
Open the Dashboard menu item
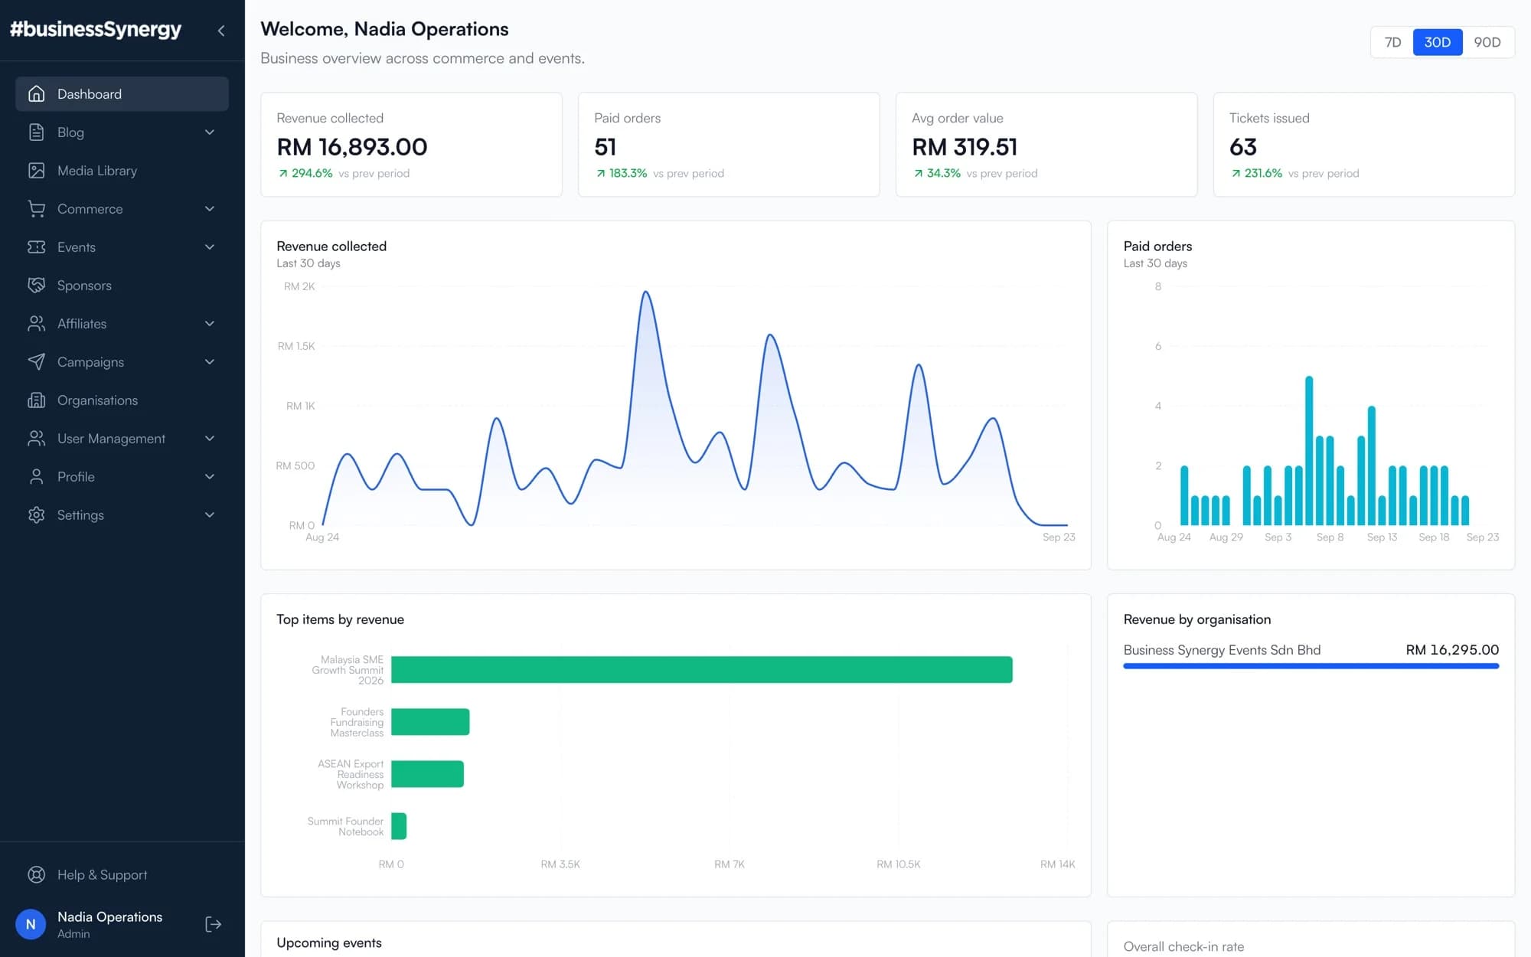[x=122, y=93]
